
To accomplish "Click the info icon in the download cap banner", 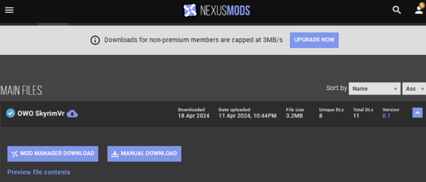I will pyautogui.click(x=95, y=40).
